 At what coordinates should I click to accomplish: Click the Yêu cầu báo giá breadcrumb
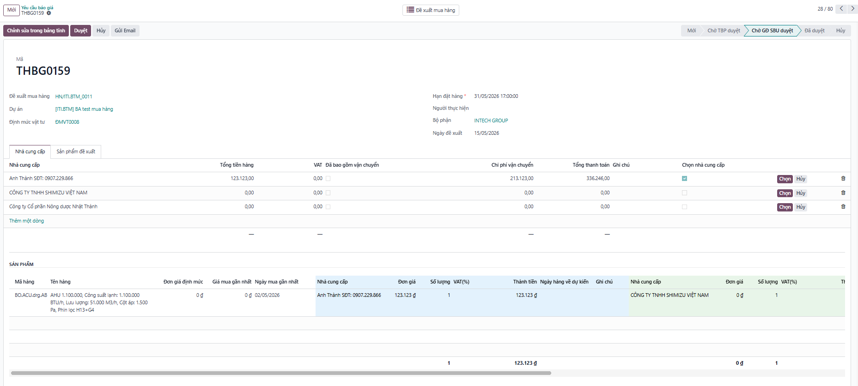37,8
